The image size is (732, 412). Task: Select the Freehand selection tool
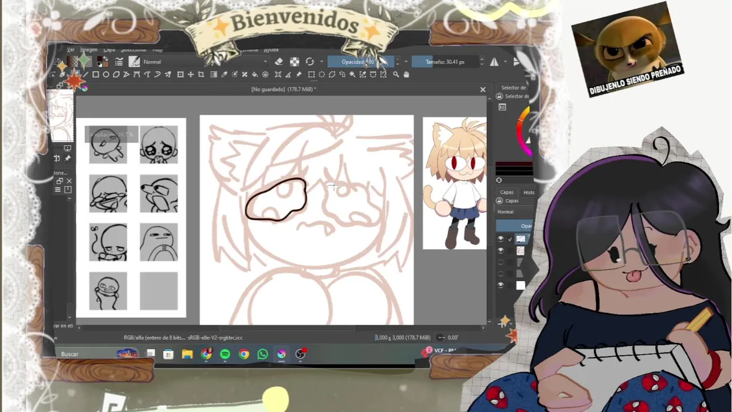[343, 74]
